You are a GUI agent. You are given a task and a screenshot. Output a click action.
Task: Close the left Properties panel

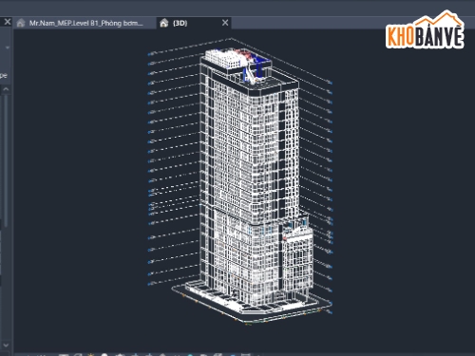point(8,22)
